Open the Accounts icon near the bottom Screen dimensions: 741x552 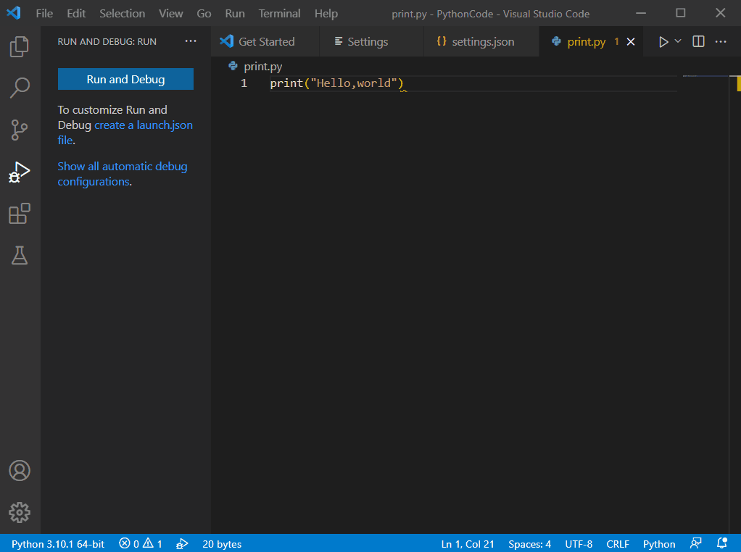19,470
